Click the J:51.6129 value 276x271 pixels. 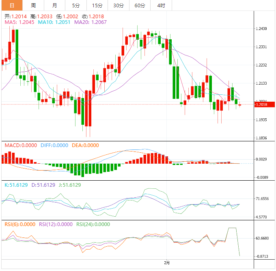pyautogui.click(x=70, y=185)
